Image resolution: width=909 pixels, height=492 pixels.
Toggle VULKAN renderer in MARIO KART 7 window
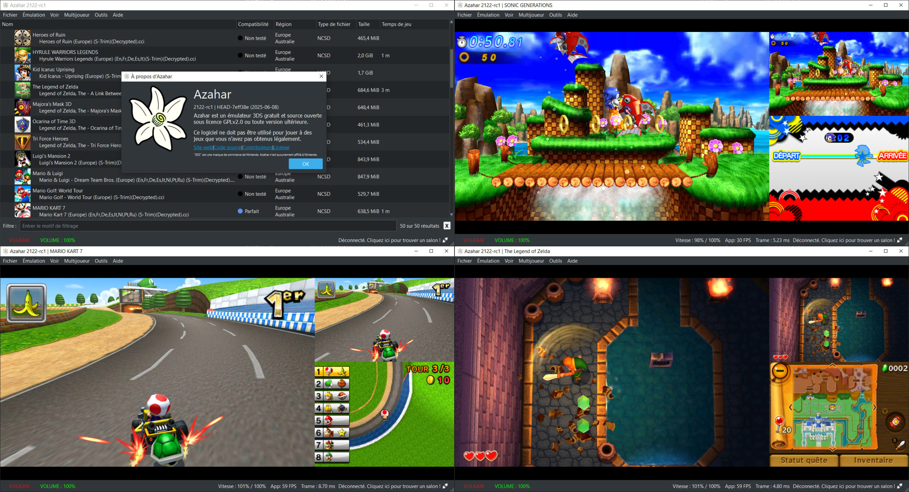pos(19,486)
